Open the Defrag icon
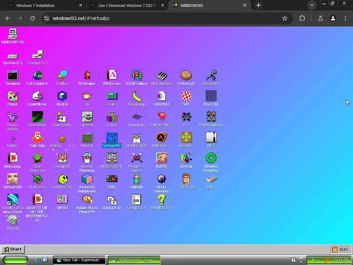353x265 pixels. pos(186,161)
